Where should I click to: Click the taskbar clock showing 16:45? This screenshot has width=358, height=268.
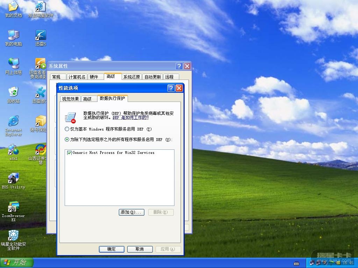pos(348,263)
